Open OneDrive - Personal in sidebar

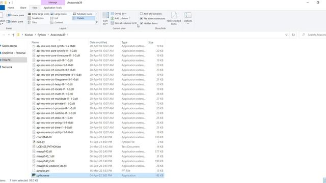pos(14,53)
